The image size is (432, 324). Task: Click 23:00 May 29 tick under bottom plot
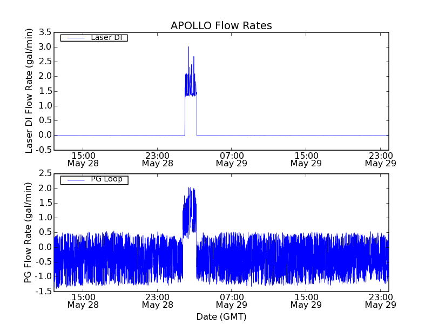click(x=380, y=301)
